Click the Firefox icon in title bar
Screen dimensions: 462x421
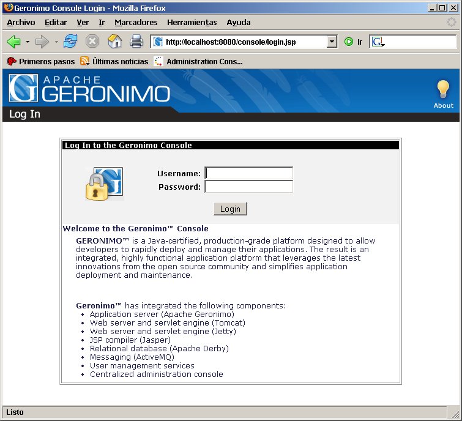click(x=9, y=7)
